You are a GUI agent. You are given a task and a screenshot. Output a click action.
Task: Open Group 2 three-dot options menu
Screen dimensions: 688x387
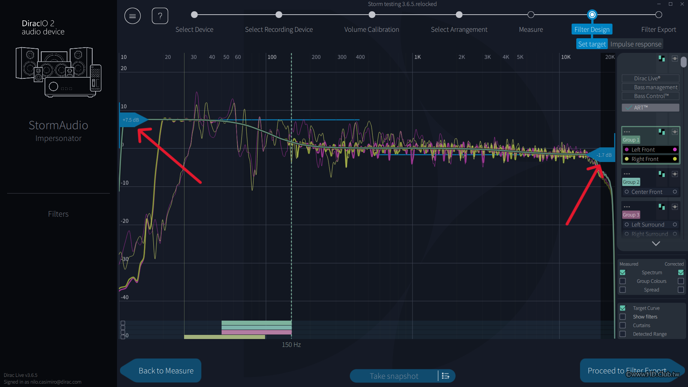click(x=627, y=174)
